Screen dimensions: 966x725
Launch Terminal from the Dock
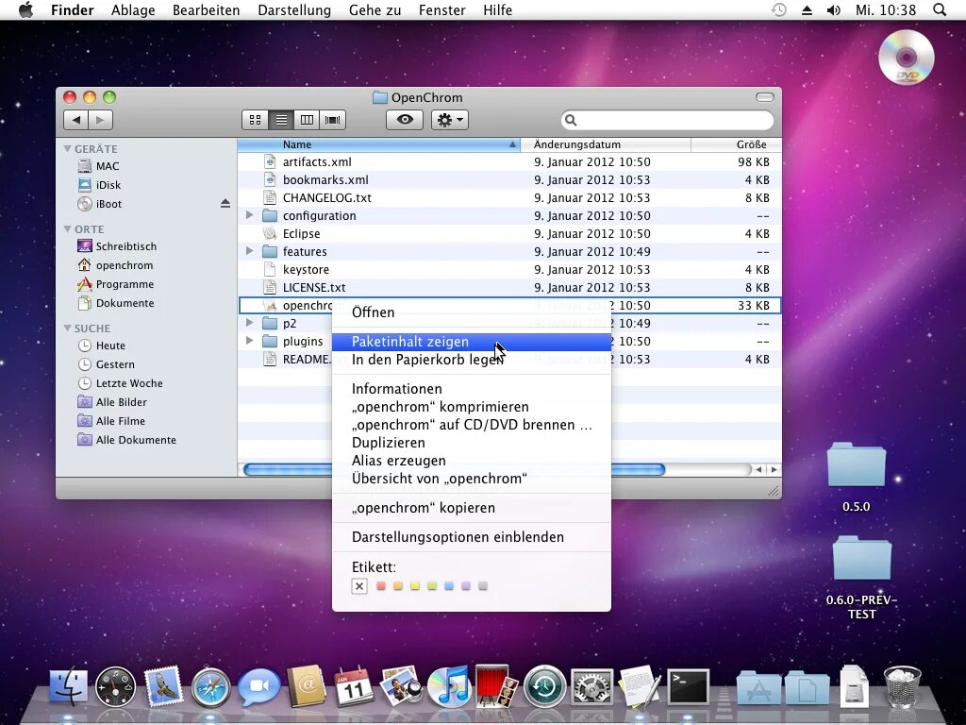(688, 687)
